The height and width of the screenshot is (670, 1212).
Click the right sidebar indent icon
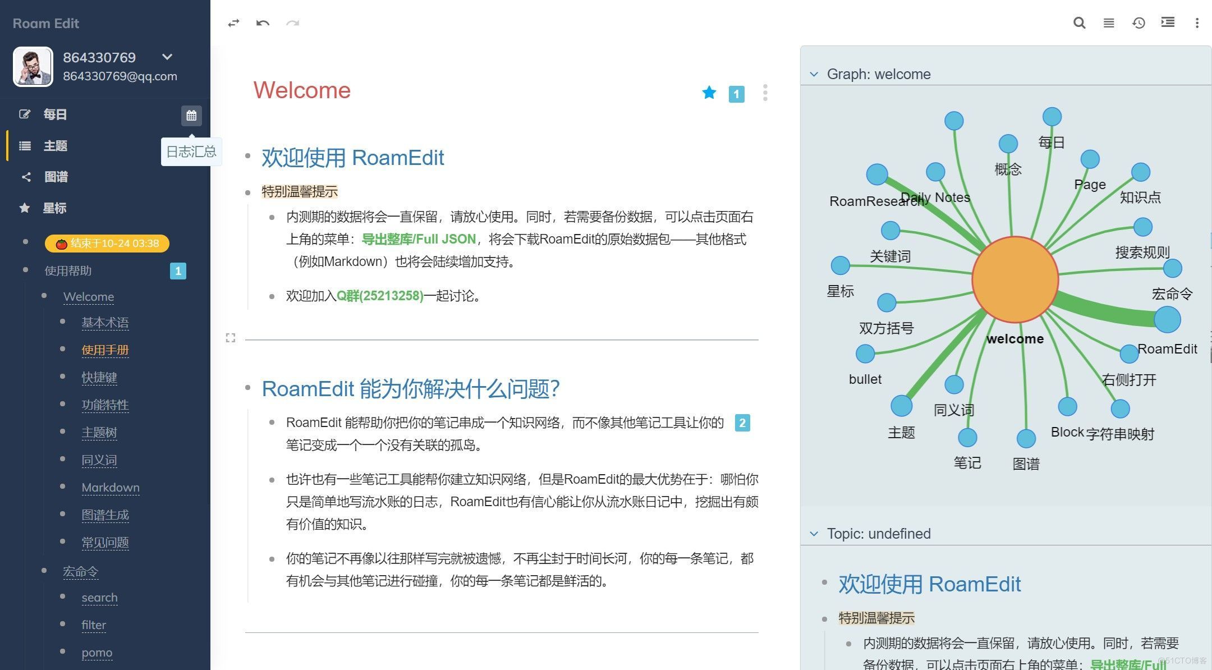1168,22
